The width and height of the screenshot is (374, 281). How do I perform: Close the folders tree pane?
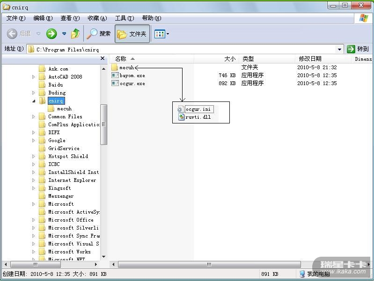(x=103, y=58)
